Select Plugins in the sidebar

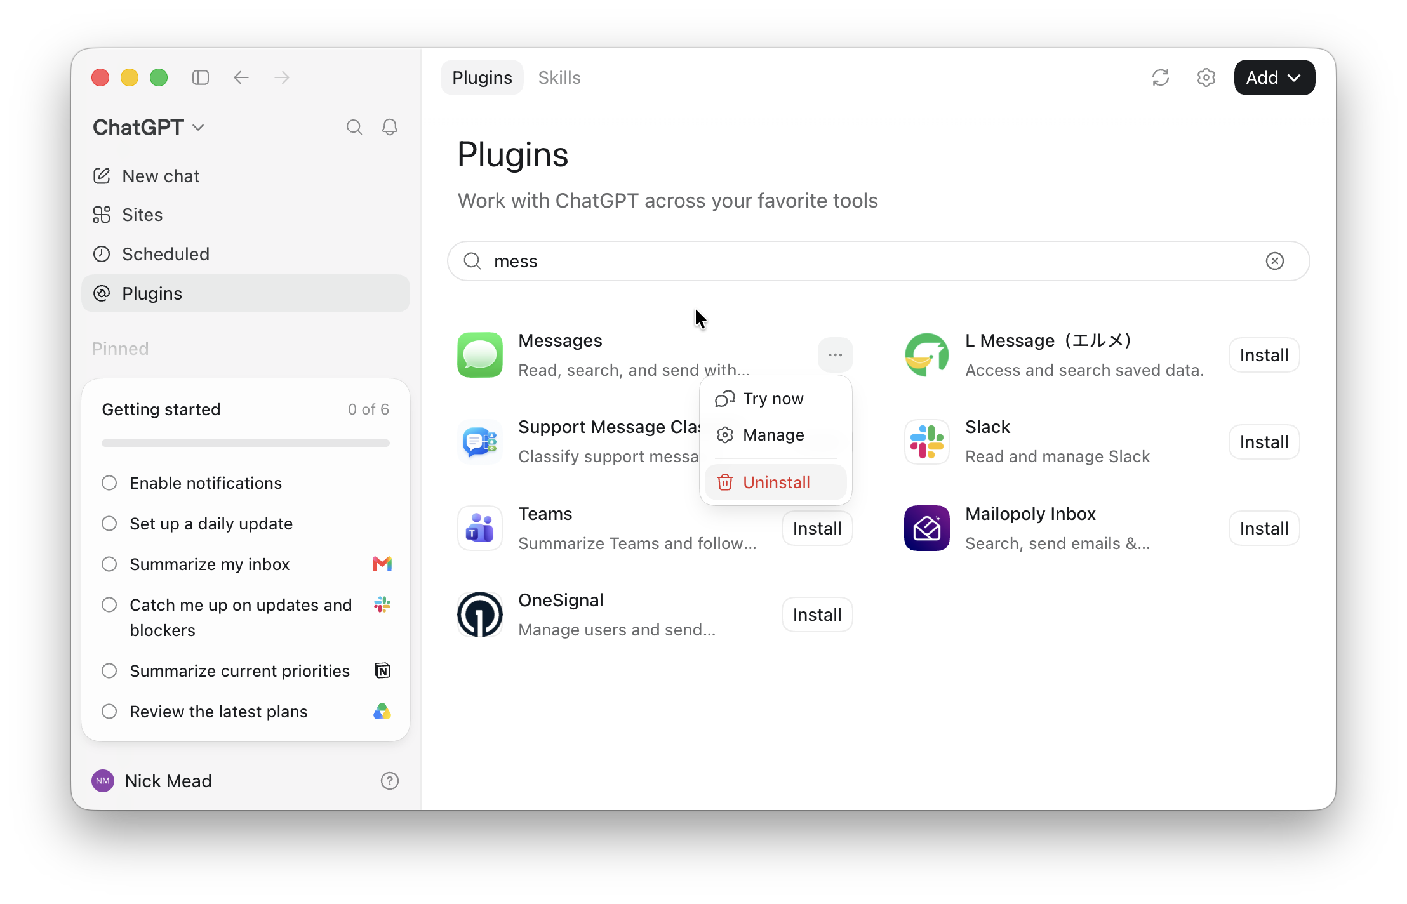point(246,293)
